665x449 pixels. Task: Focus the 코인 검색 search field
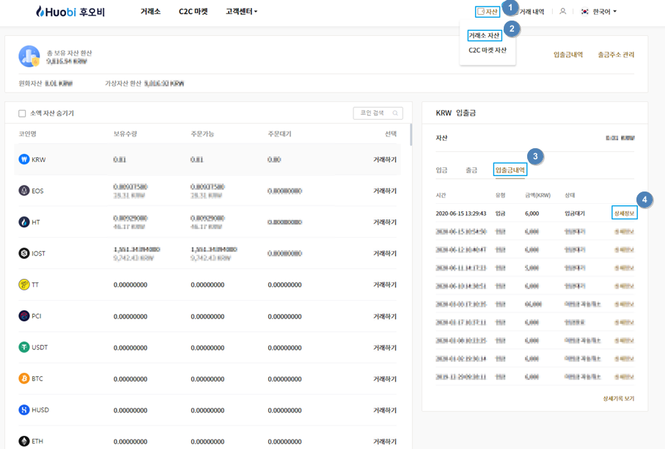tap(378, 113)
